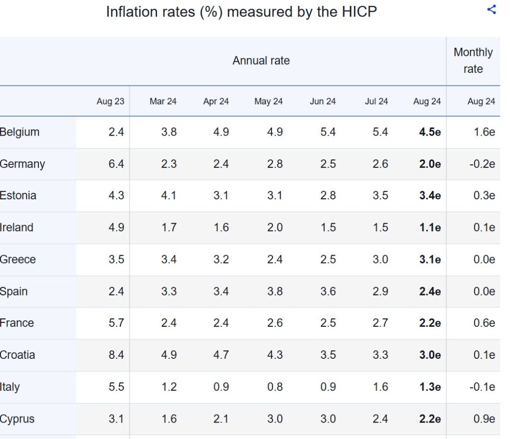Viewport: 510px width, 439px height.
Task: Click the Annual rate header
Action: point(261,61)
